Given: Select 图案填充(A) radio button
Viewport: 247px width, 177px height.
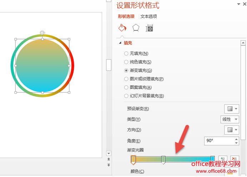Looking at the screenshot, I should pyautogui.click(x=126, y=87).
